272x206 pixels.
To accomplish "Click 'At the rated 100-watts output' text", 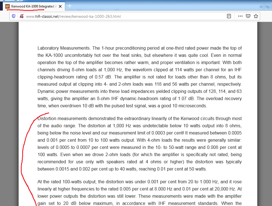I will point(67,182).
